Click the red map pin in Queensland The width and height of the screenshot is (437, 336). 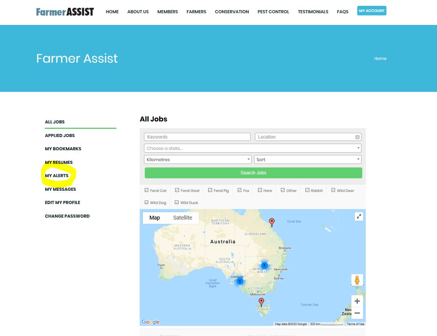point(272,222)
